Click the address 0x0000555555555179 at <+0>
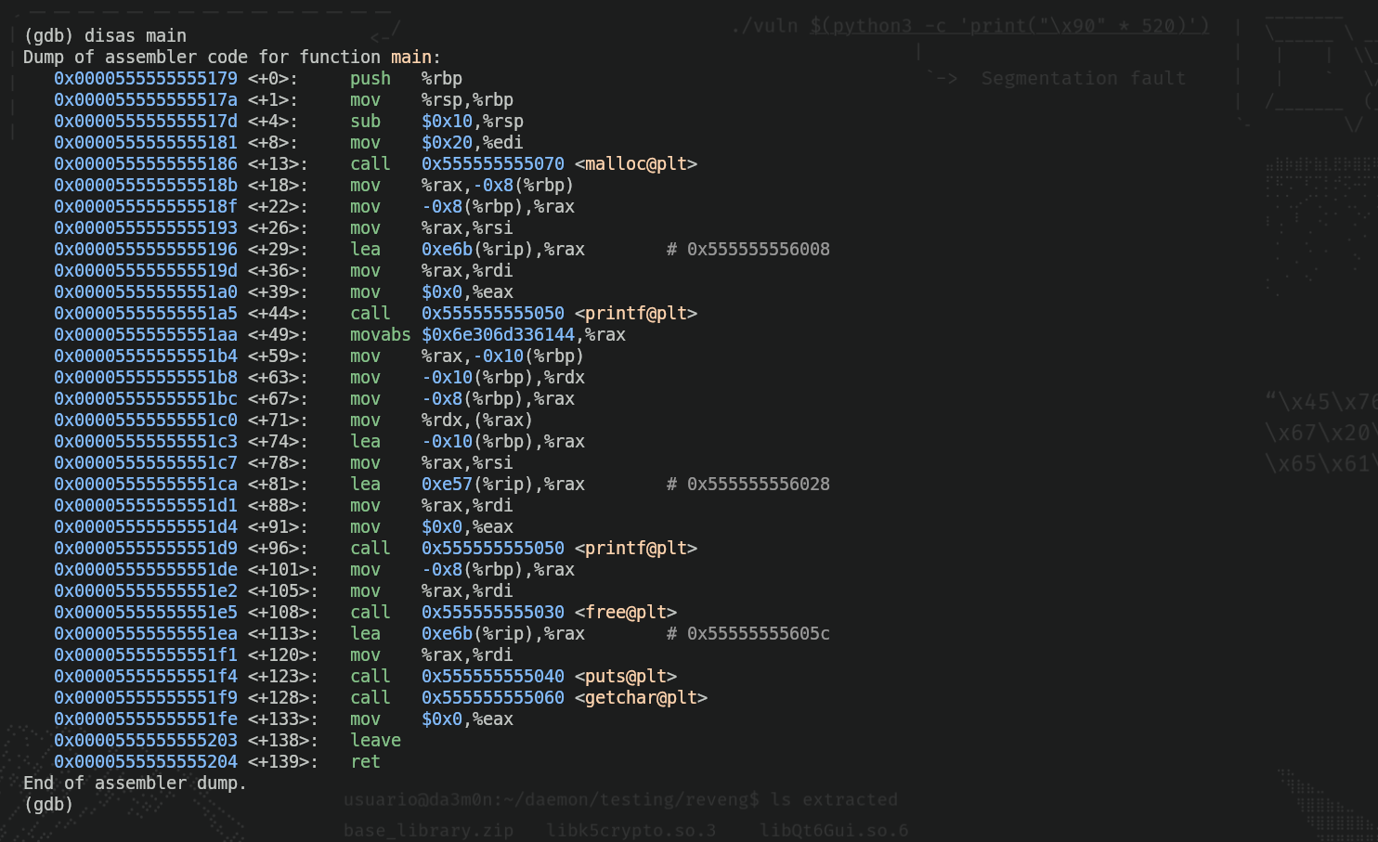This screenshot has width=1378, height=842. [145, 78]
